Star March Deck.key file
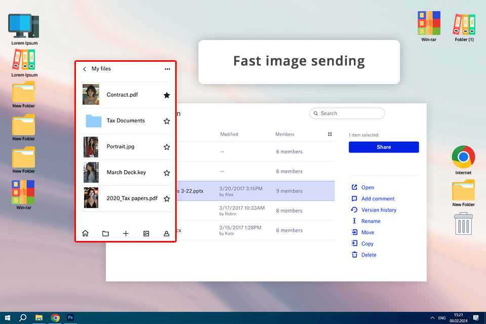Screen dimensions: 486x324 click(167, 173)
